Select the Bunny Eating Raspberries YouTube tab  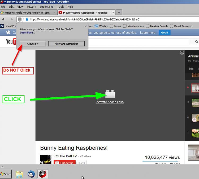(x=86, y=13)
